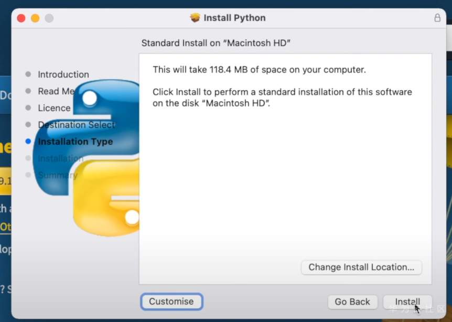Click the Standard Install on Macintosh HD heading

[216, 43]
